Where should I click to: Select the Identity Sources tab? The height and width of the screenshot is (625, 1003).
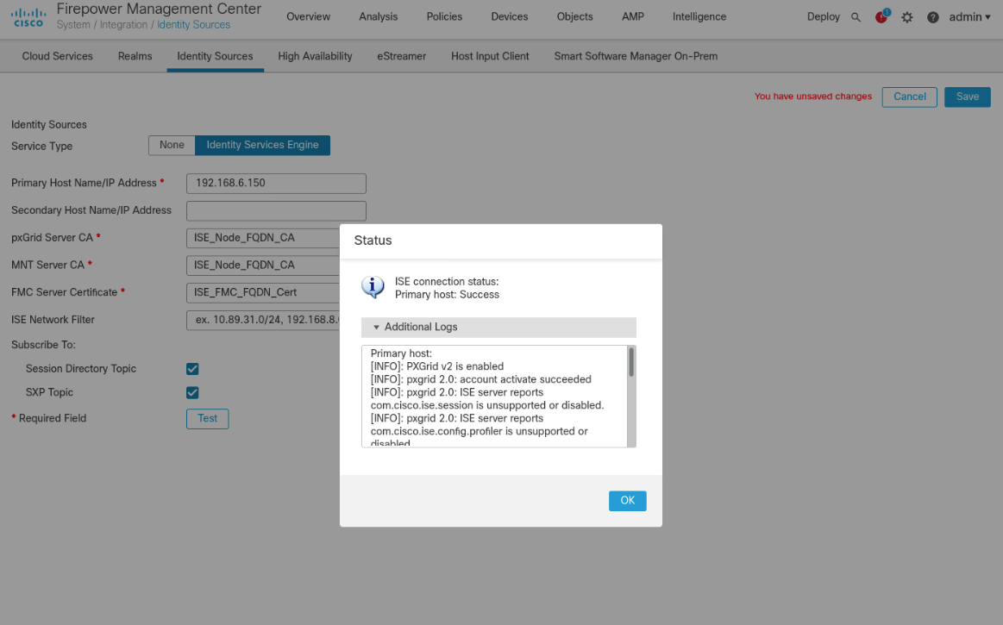215,56
